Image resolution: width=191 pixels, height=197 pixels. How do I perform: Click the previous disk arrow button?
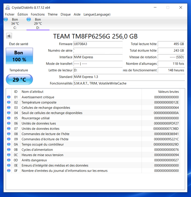point(9,36)
